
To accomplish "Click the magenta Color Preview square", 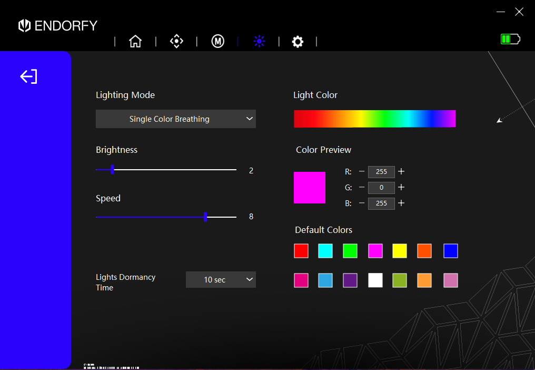I will click(x=310, y=187).
